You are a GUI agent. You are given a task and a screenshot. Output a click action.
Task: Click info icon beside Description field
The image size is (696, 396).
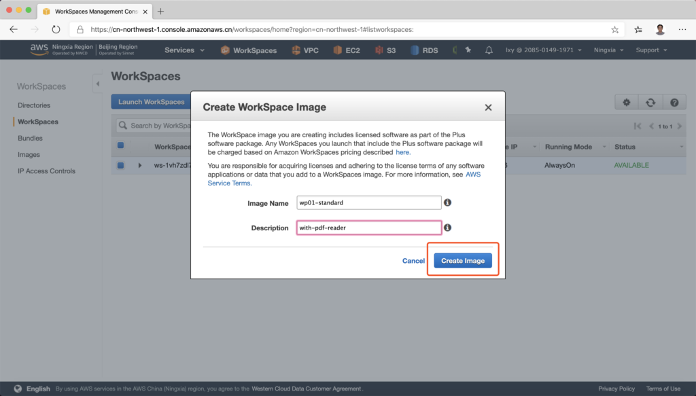[x=448, y=228]
